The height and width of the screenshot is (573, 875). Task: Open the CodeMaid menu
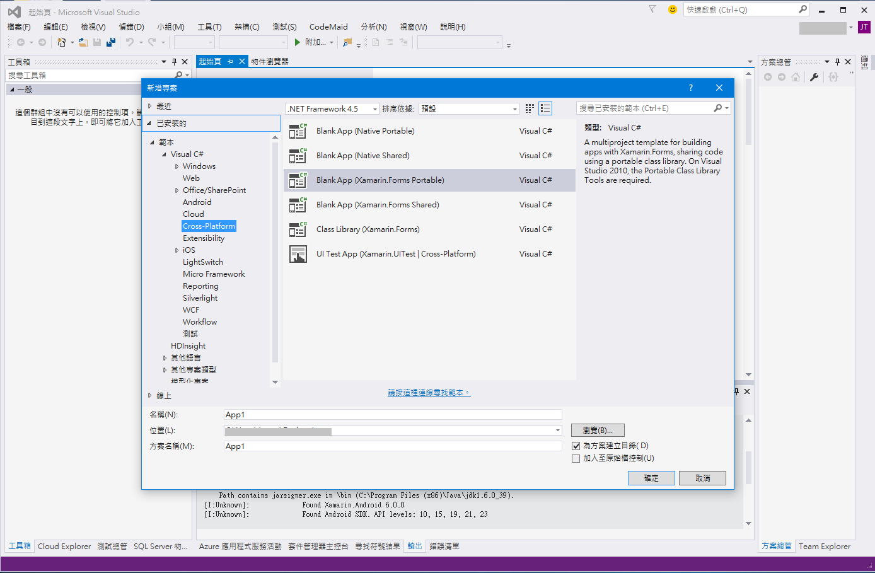[x=328, y=26]
